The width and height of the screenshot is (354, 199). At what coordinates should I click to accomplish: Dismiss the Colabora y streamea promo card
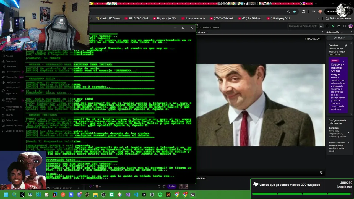[x=343, y=61]
